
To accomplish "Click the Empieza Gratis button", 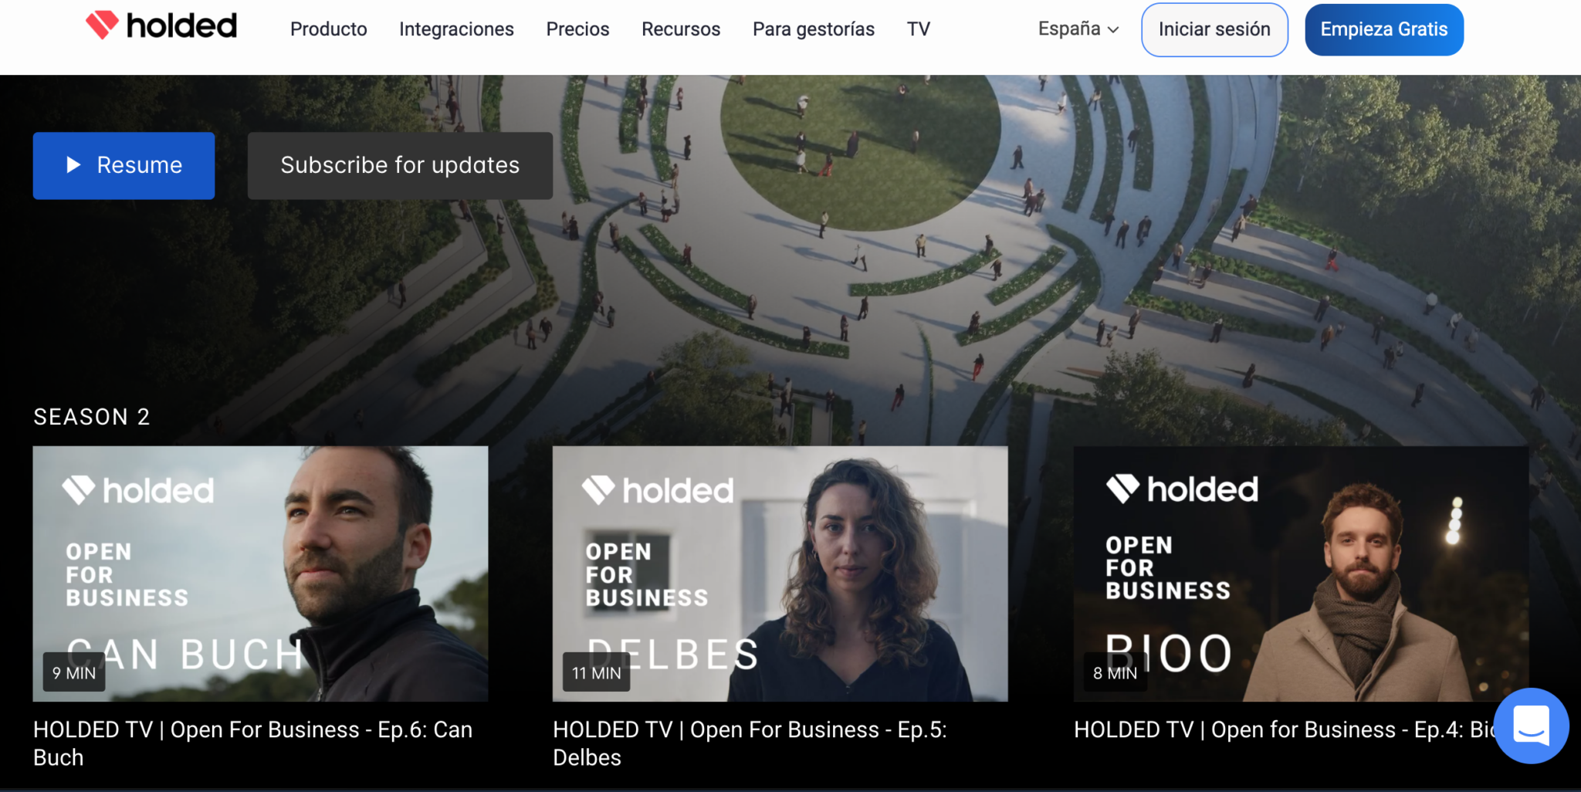I will click(x=1384, y=29).
